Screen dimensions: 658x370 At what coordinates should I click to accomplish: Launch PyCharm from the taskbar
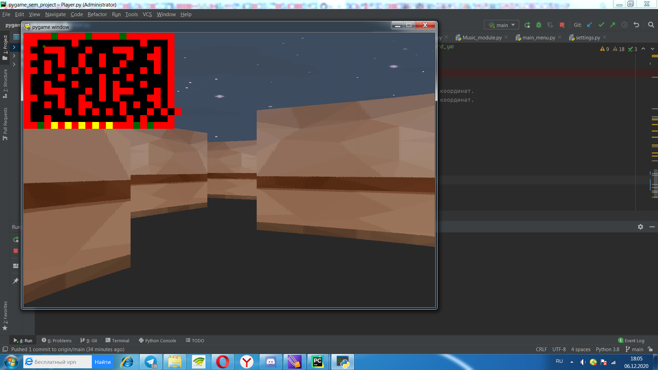coord(318,362)
